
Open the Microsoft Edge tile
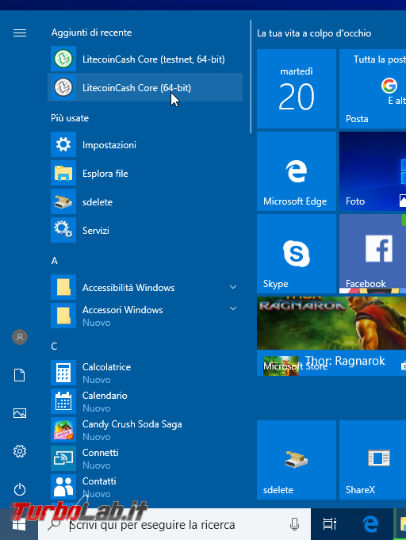(x=297, y=171)
